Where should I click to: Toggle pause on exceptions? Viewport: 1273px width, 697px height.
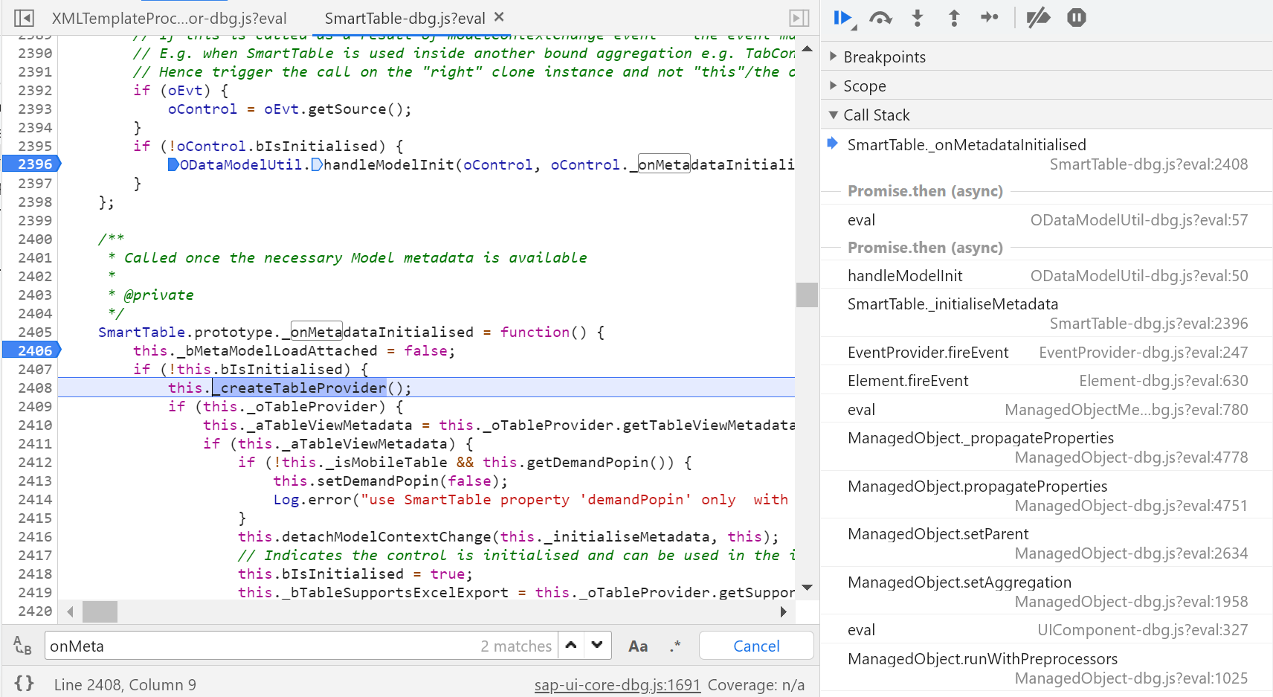click(1076, 18)
